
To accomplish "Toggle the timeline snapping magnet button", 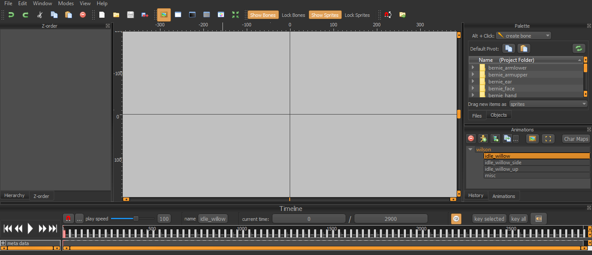I will pyautogui.click(x=68, y=219).
